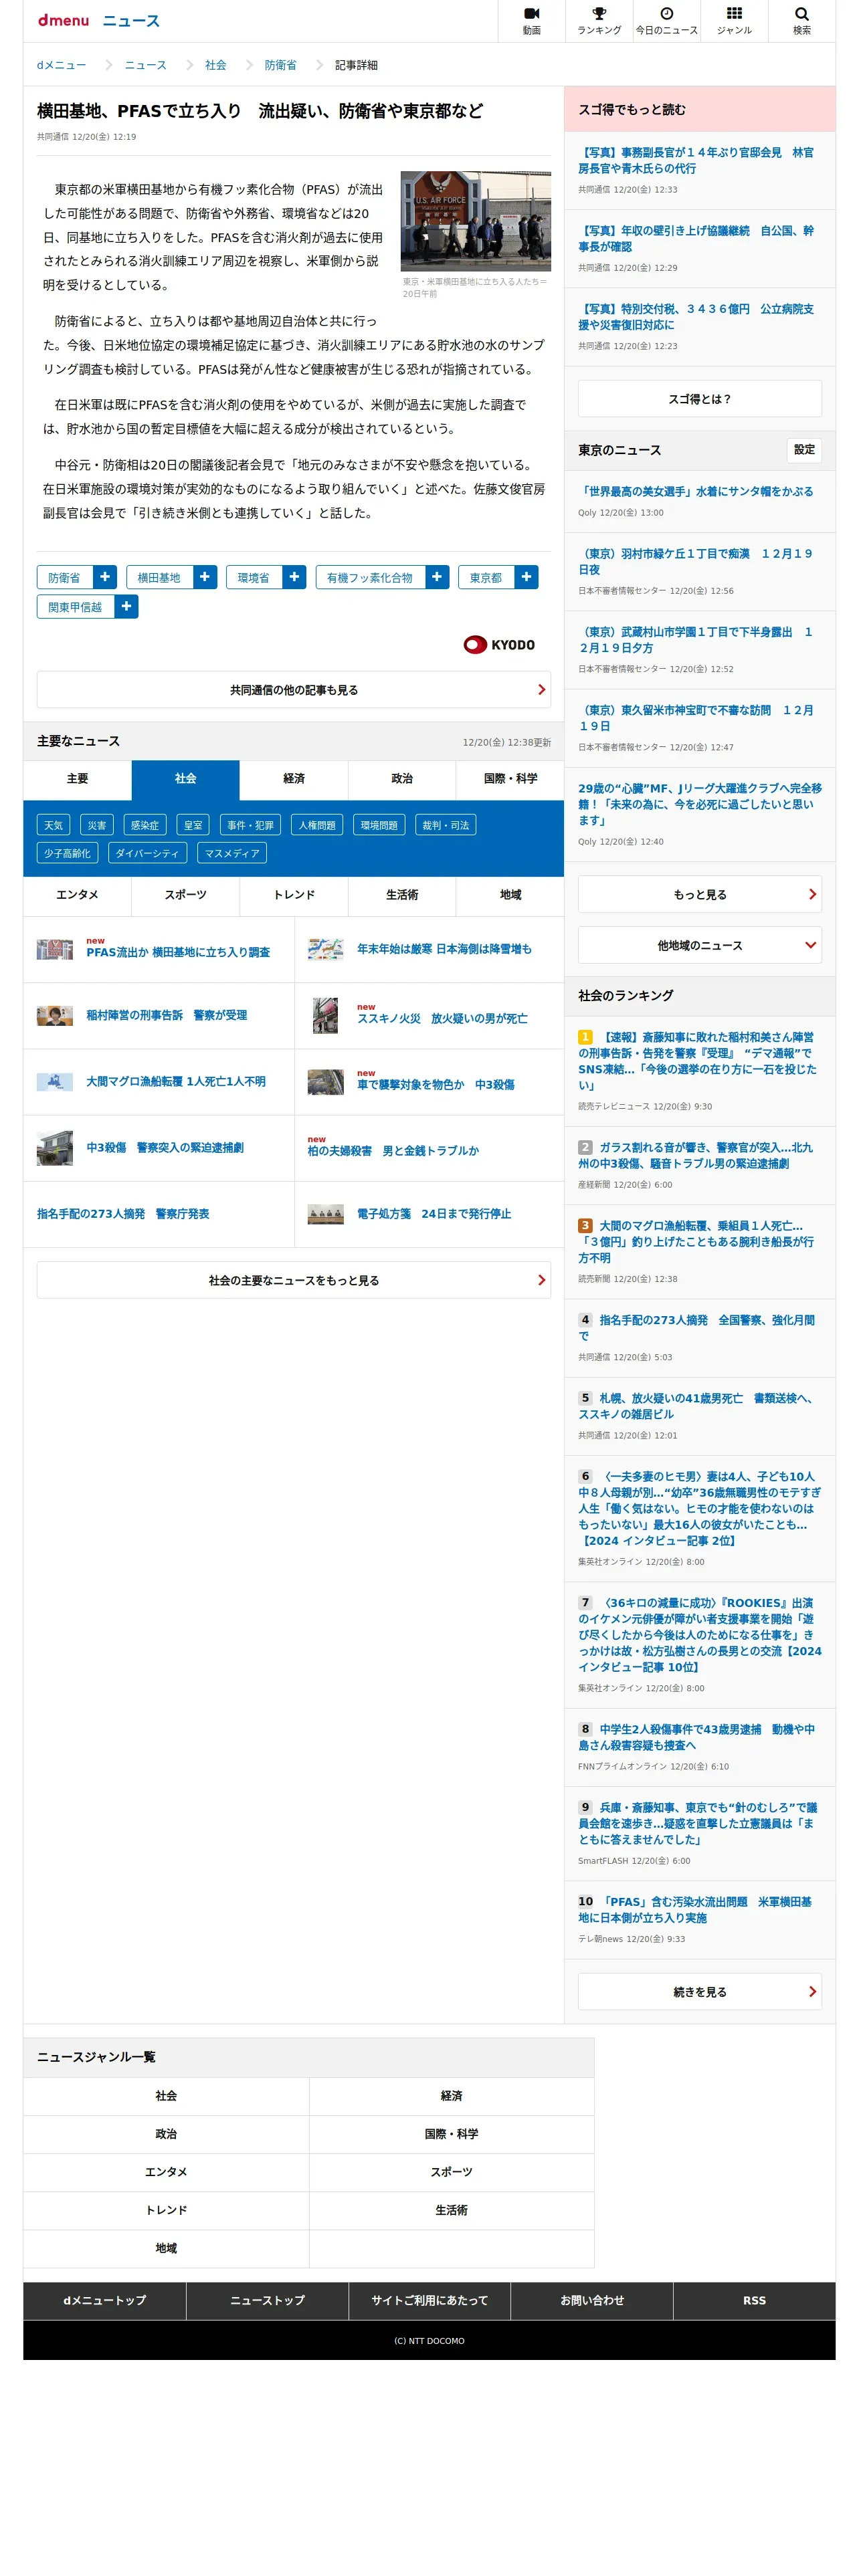The height and width of the screenshot is (2576, 859).
Task: Select the エンタメ news tab
Action: (77, 895)
